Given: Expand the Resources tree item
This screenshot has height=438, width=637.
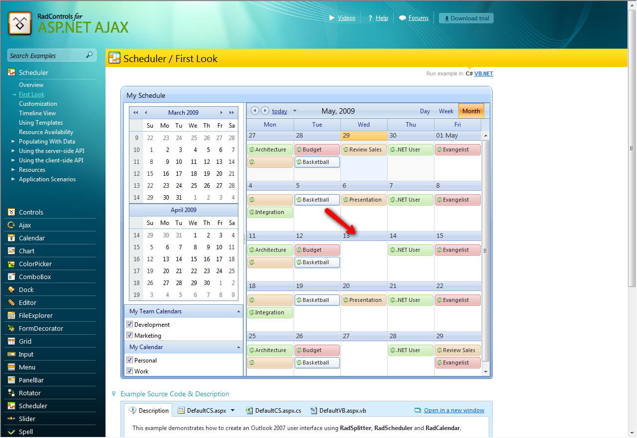Looking at the screenshot, I should tap(13, 170).
